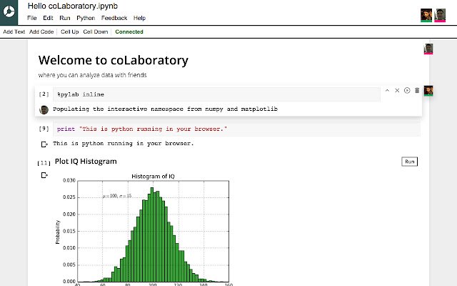
Task: Click first collaborator avatar in header
Action: coord(426,15)
